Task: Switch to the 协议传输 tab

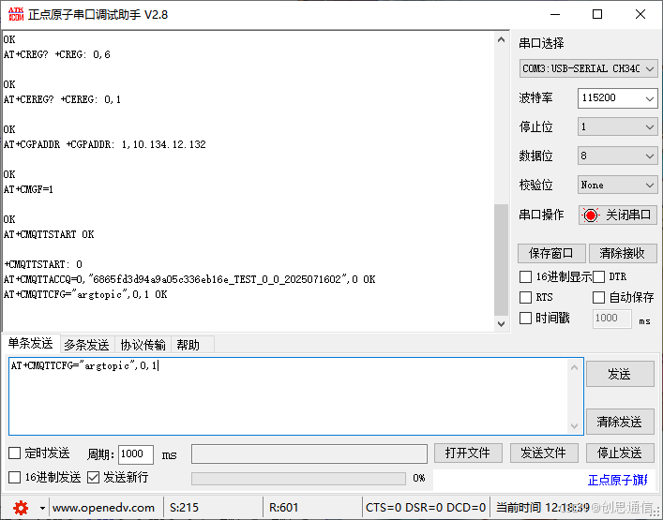Action: coord(143,345)
